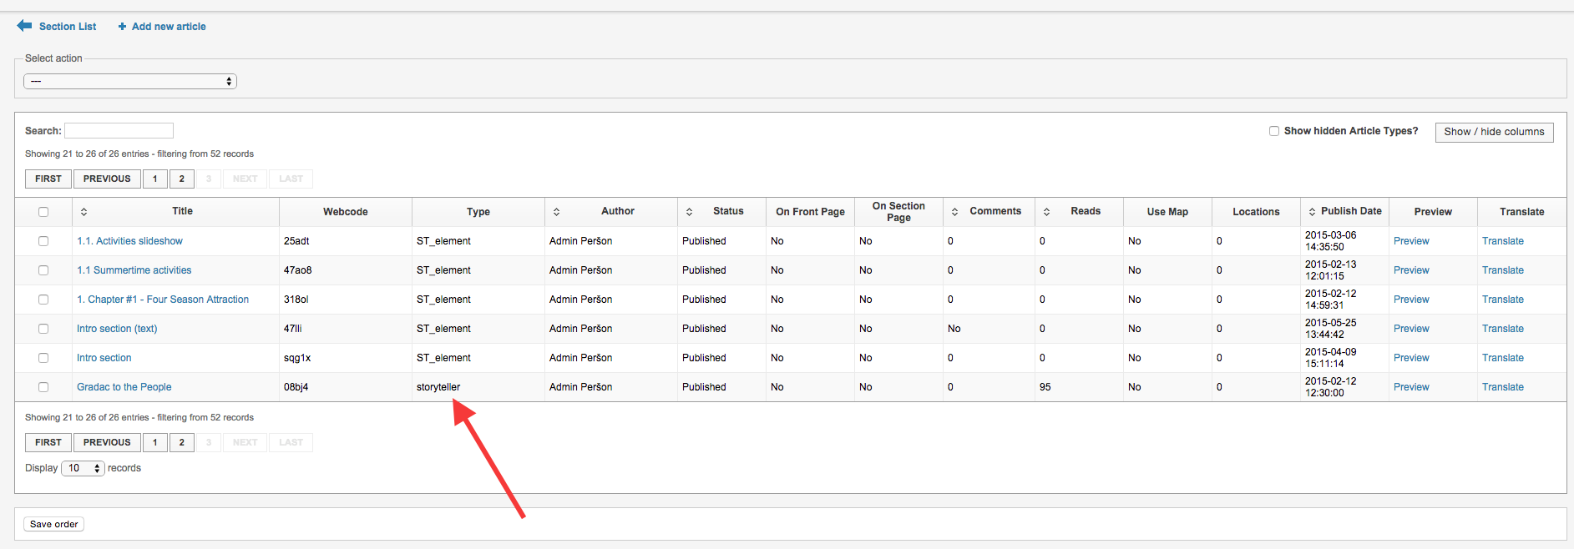Preview the Gradac to the People article
1574x549 pixels.
[x=1411, y=387]
